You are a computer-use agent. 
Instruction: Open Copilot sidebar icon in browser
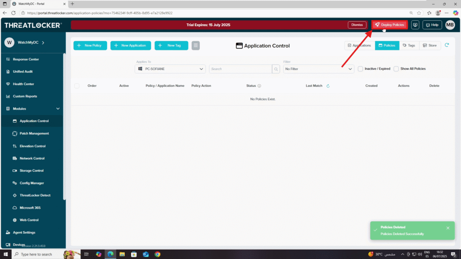(456, 13)
